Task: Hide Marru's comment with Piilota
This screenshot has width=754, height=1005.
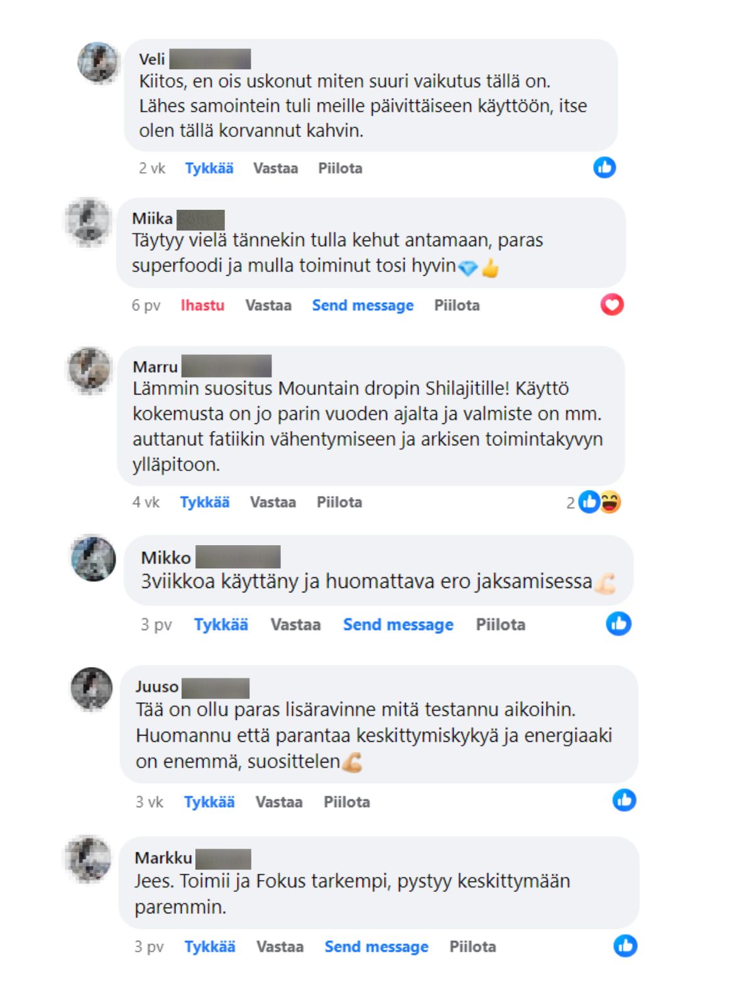Action: coord(339,503)
